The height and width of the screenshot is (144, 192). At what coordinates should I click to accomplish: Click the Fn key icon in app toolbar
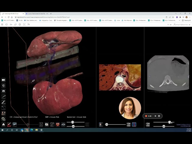(28, 25)
